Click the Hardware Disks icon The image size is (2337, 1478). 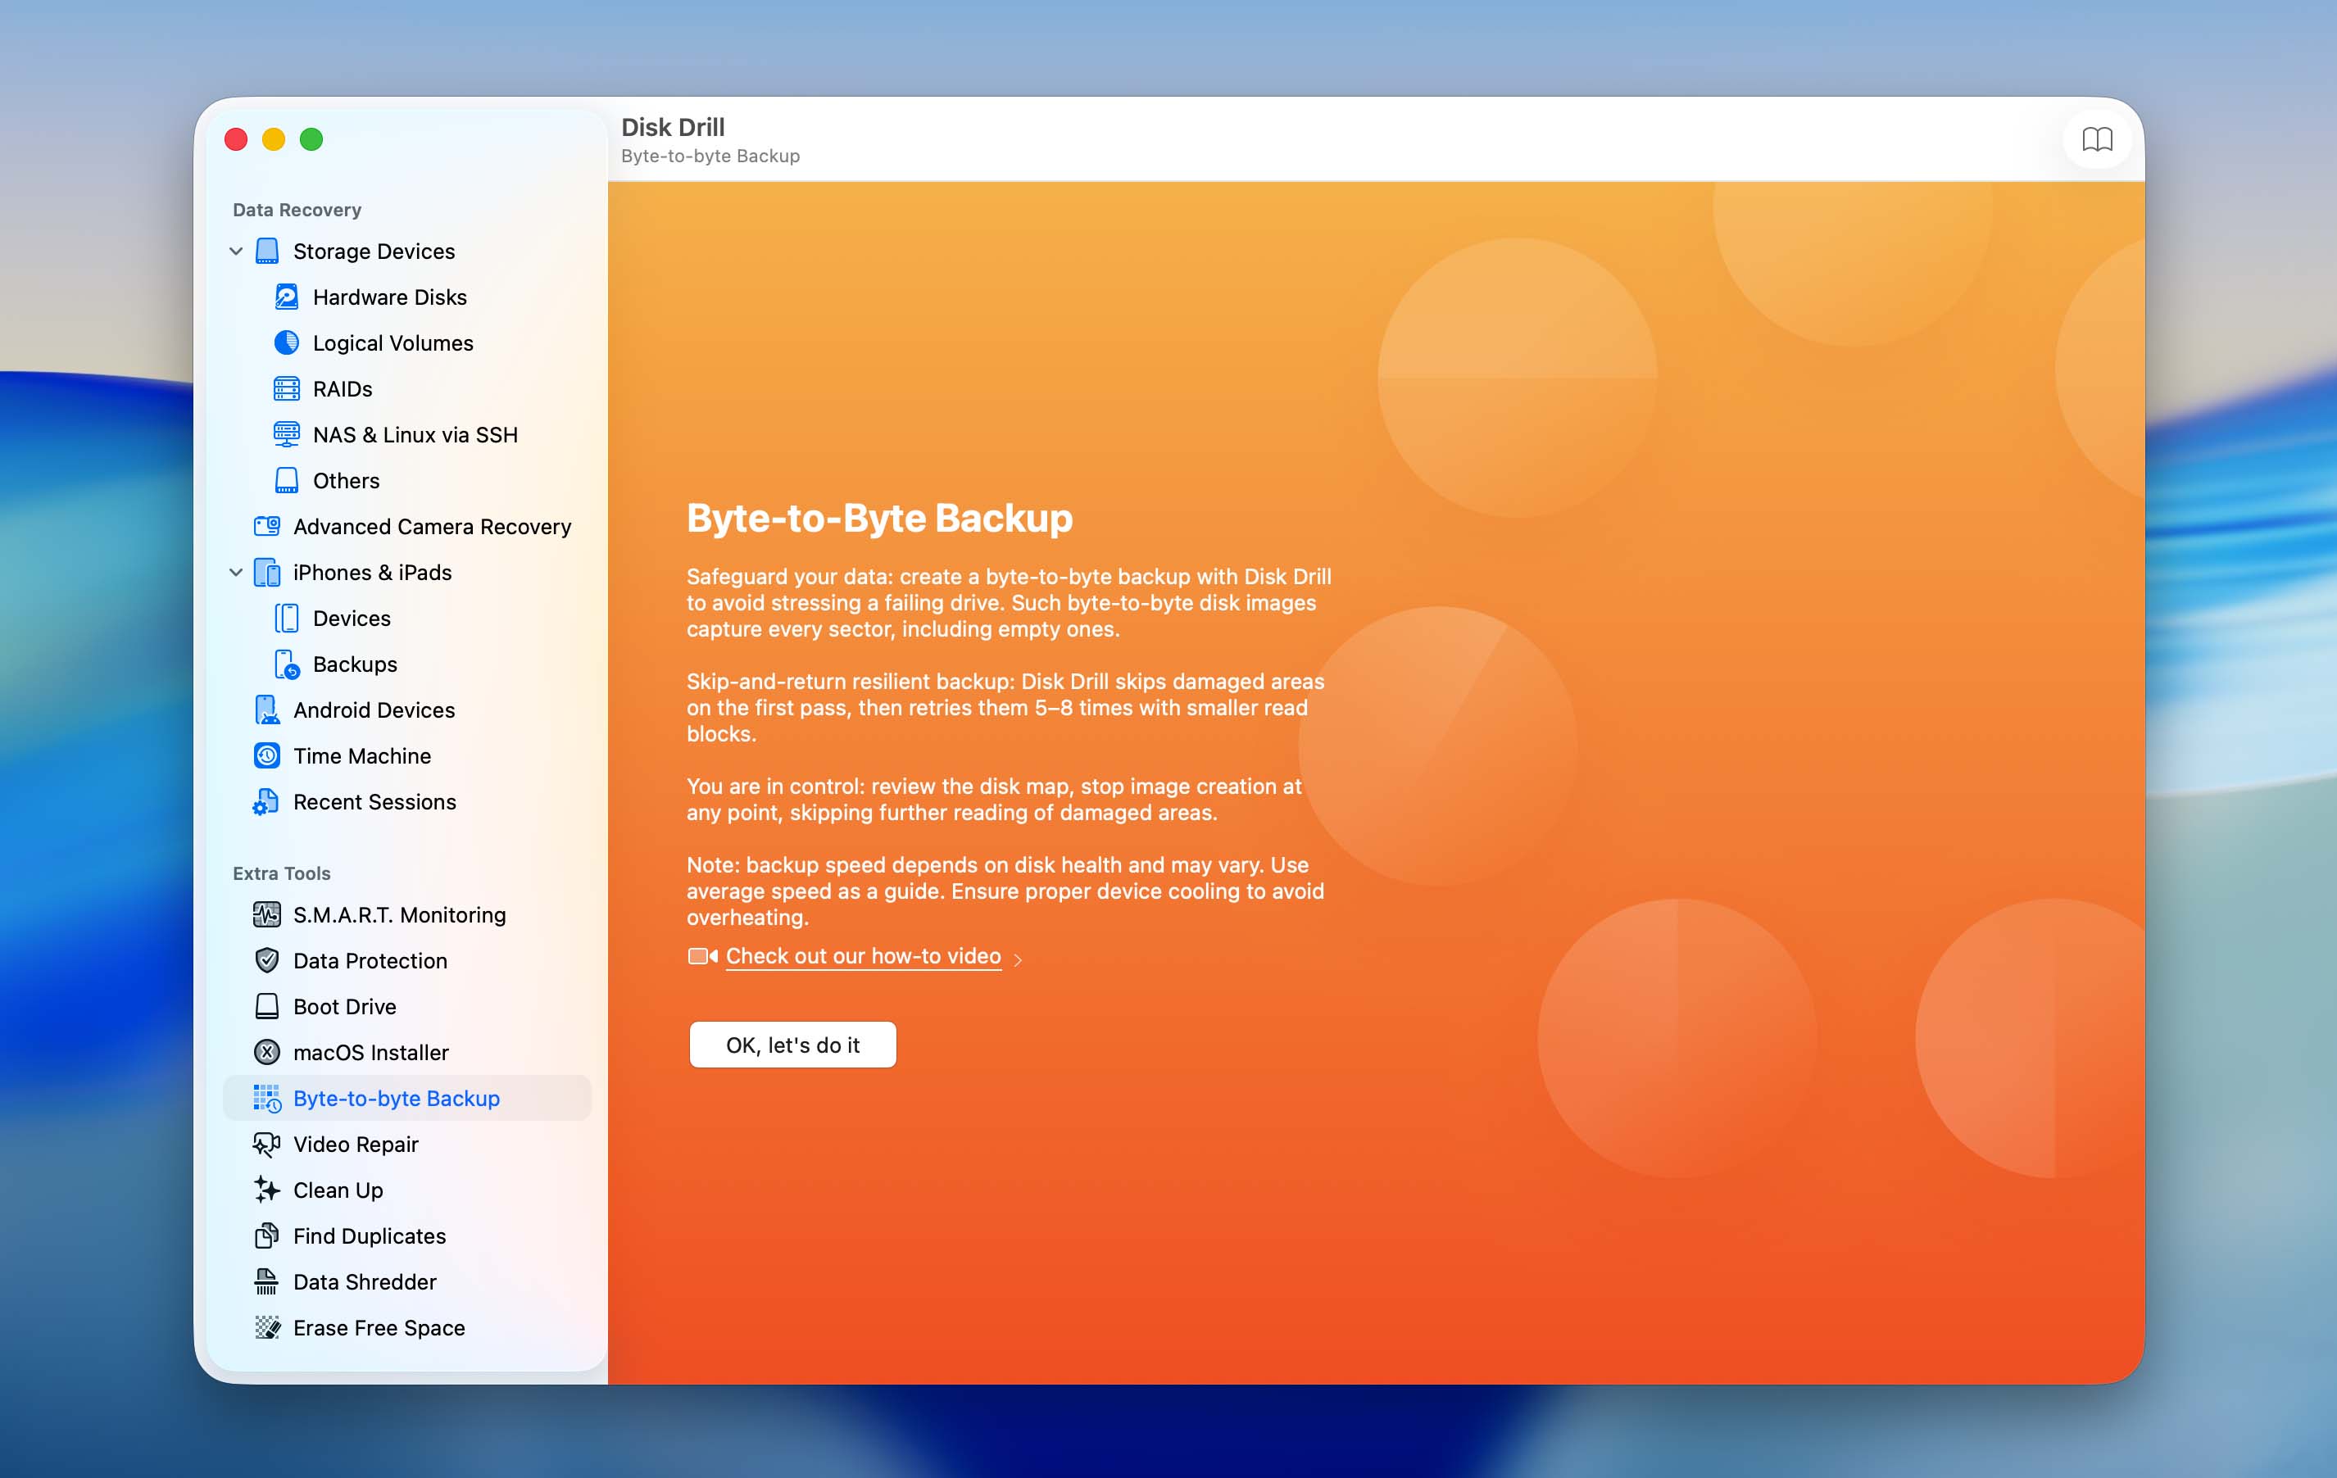pyautogui.click(x=286, y=297)
